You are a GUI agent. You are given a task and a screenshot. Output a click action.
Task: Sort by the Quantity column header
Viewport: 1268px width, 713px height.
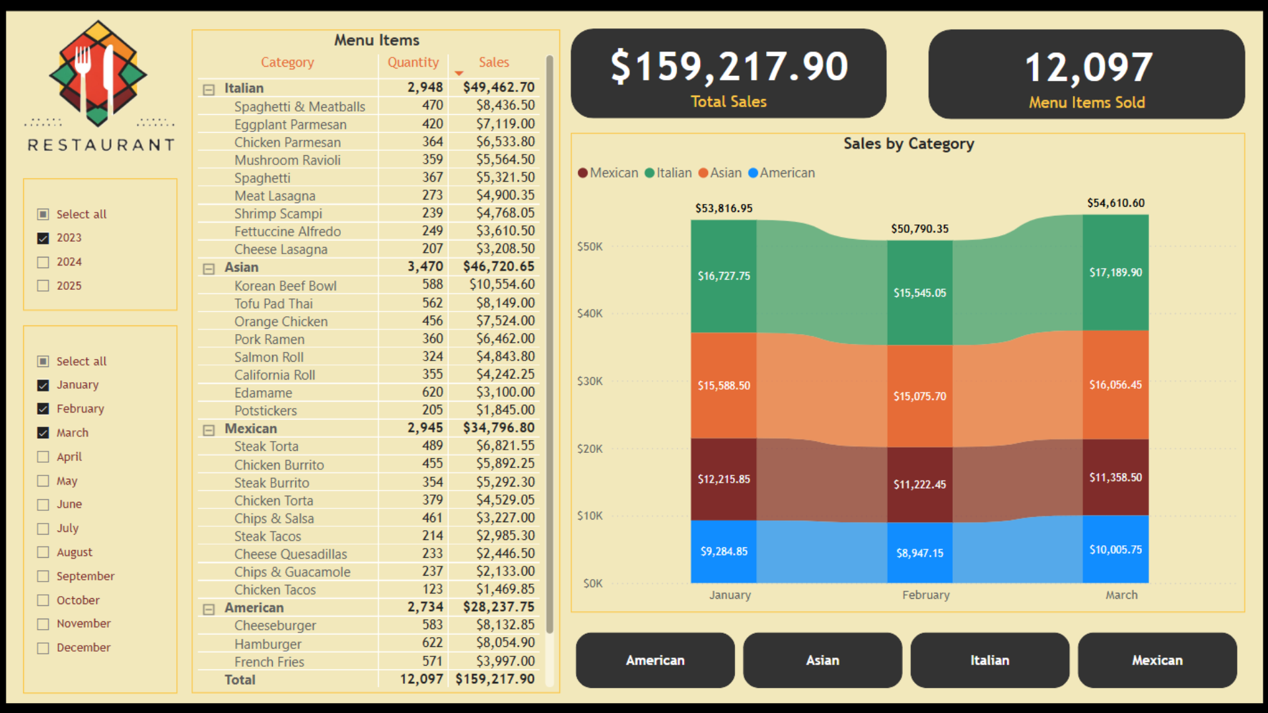413,62
